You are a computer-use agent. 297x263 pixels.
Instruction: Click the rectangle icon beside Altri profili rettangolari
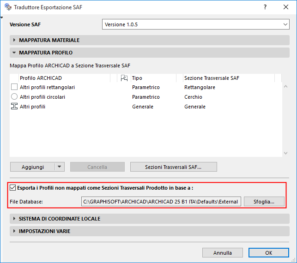click(14, 87)
